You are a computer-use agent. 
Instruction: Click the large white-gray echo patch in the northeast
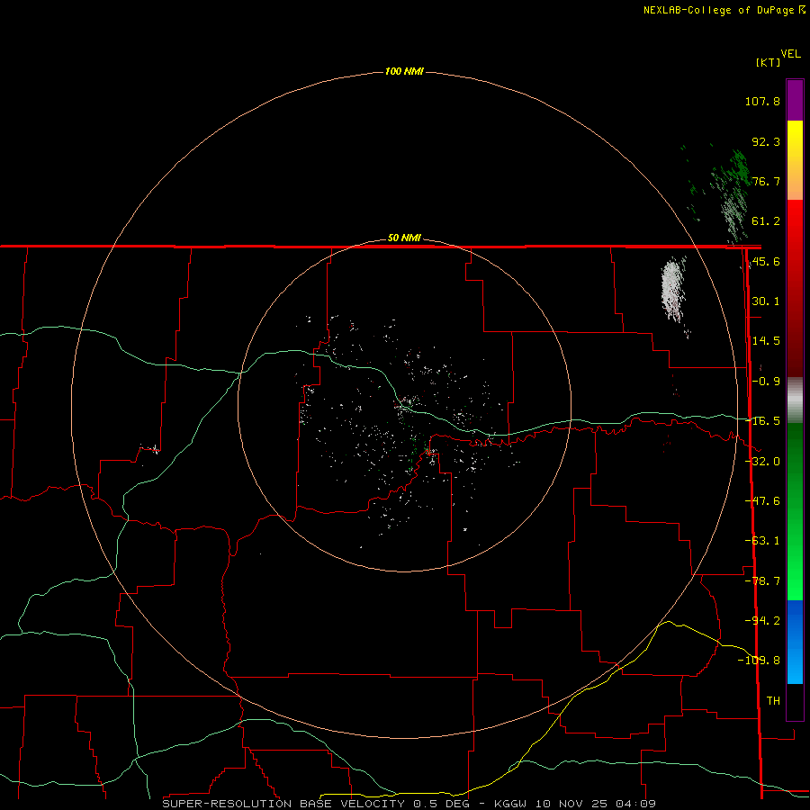(673, 291)
